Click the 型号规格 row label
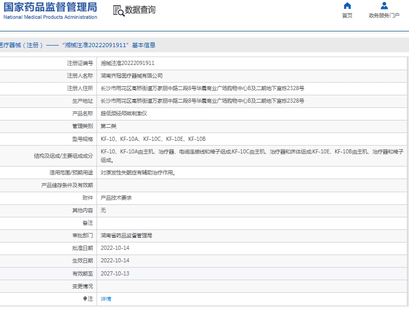The width and height of the screenshot is (409, 309). [82, 139]
